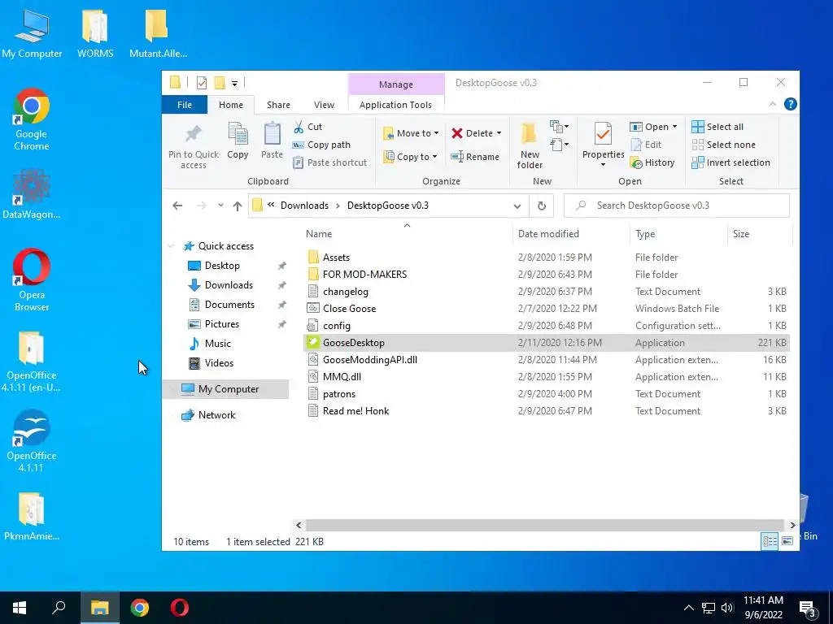Open notification center in taskbar
This screenshot has height=624, width=833.
pos(808,609)
